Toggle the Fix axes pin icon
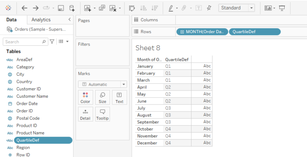 209,8
